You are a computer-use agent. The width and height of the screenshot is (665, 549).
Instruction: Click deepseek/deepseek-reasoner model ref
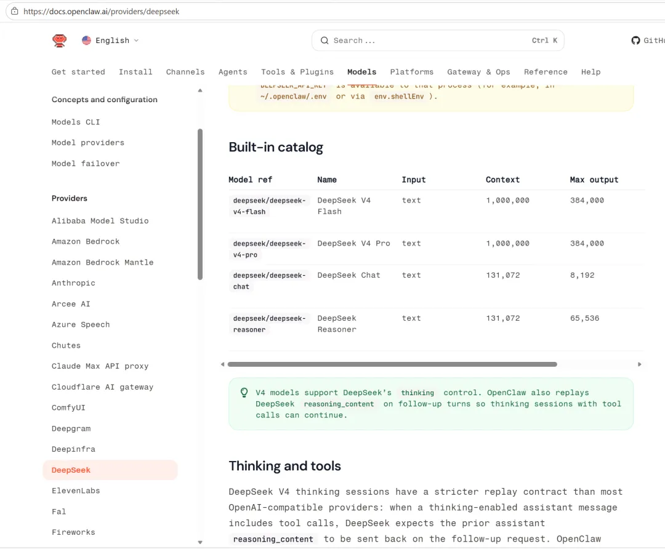269,324
